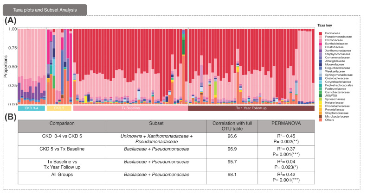Click the Taxa key heading
The width and height of the screenshot is (367, 195).
pyautogui.click(x=325, y=25)
